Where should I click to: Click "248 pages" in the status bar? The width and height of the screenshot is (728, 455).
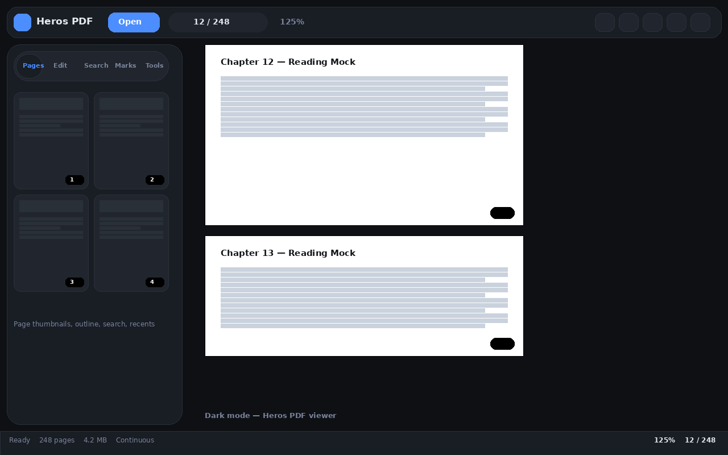[x=57, y=440]
